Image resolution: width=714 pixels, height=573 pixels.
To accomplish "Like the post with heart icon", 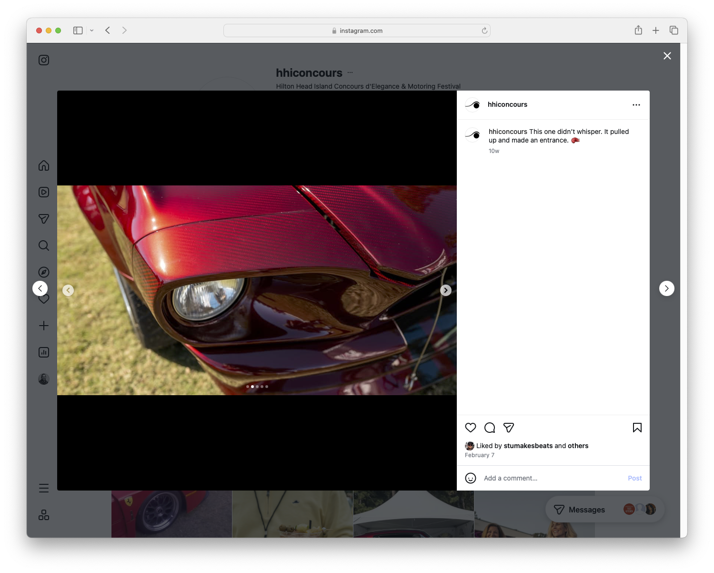I will click(471, 428).
